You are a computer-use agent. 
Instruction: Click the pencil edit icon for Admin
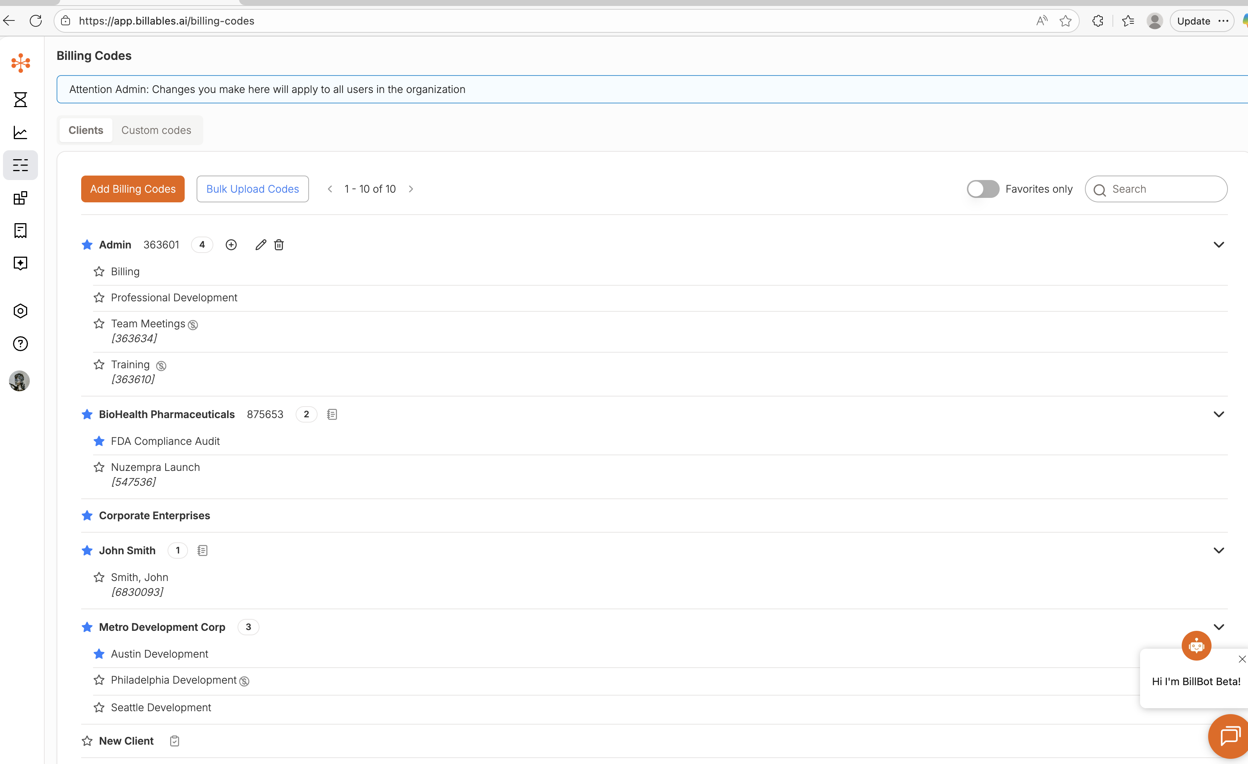[260, 245]
